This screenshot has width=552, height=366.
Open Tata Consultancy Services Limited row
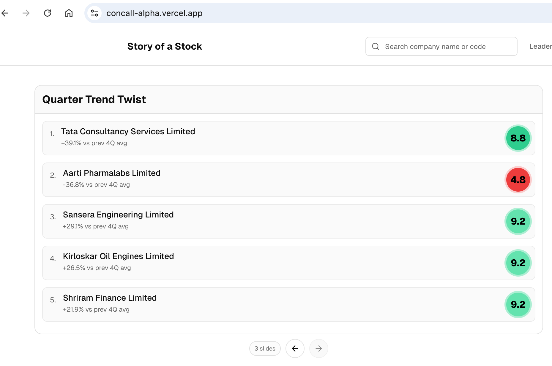tap(128, 132)
